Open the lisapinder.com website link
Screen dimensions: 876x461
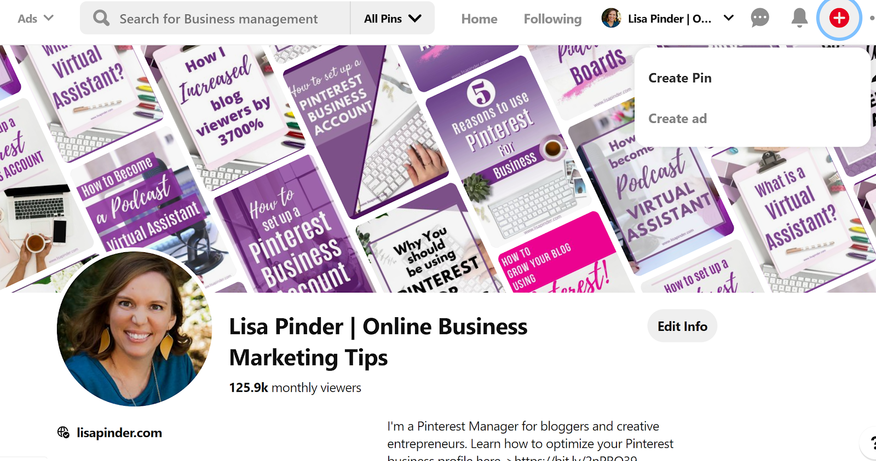[119, 433]
